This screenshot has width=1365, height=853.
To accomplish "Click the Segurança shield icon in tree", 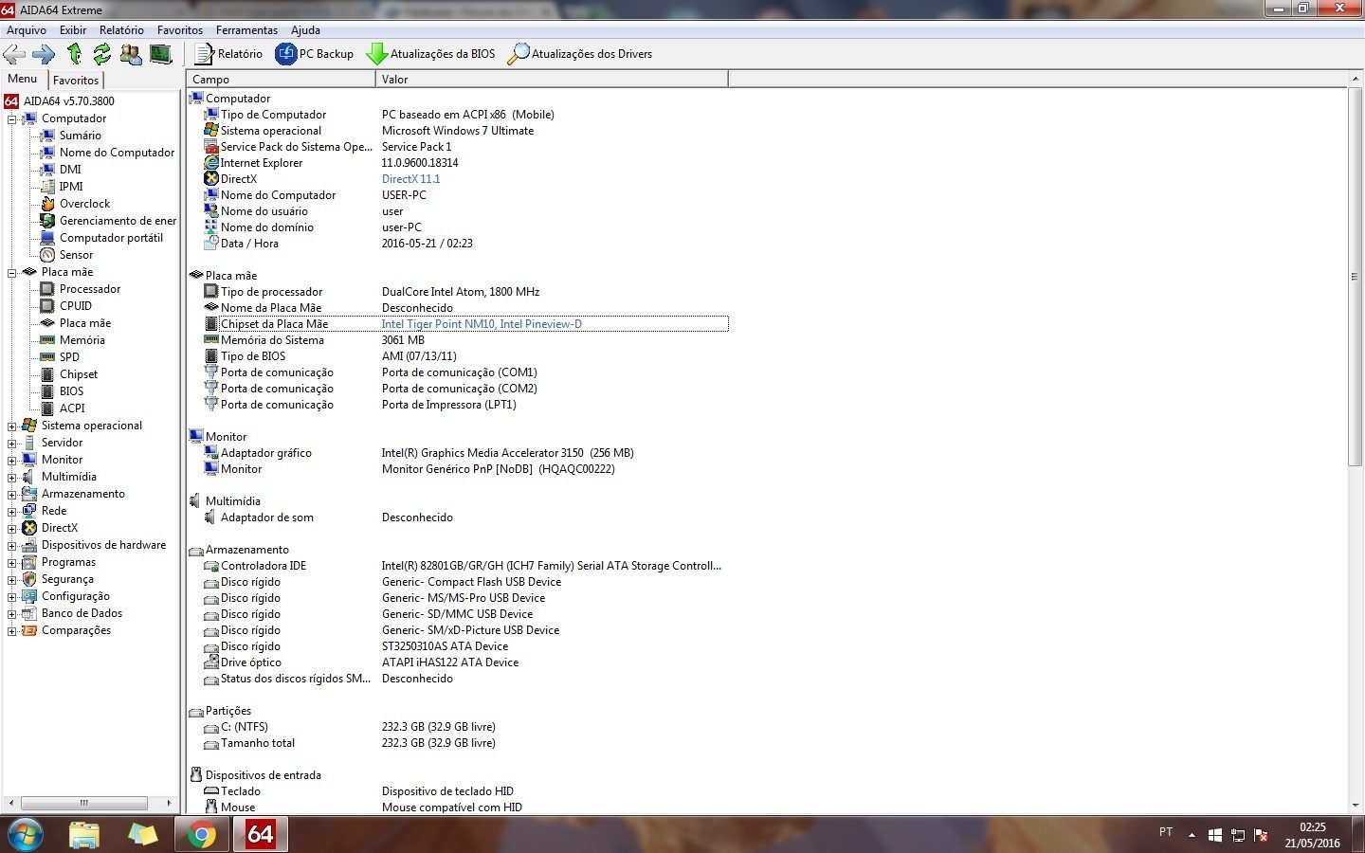I will pos(29,579).
